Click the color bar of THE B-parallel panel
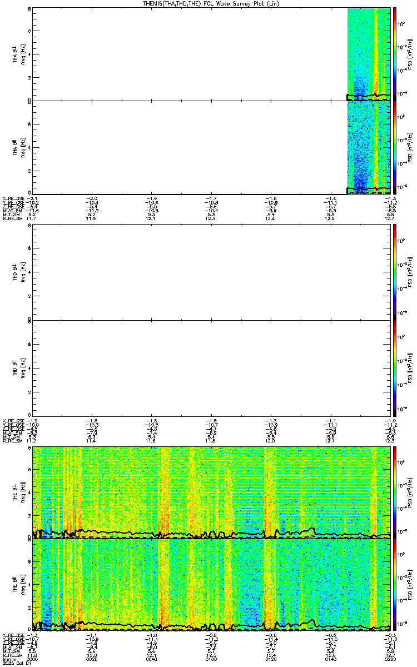The image size is (417, 667). pyautogui.click(x=395, y=586)
